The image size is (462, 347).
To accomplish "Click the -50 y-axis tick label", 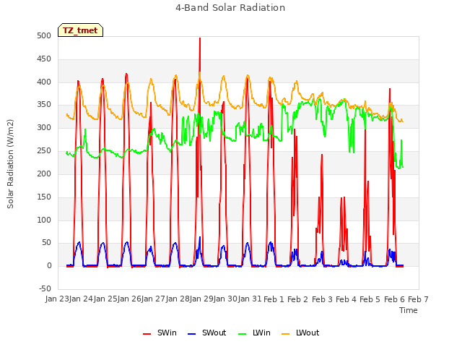I will (x=45, y=288).
